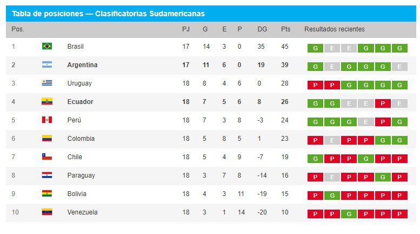Click the Tabla de posiciones title bar
Viewport: 420px width, 234px height.
108,13
